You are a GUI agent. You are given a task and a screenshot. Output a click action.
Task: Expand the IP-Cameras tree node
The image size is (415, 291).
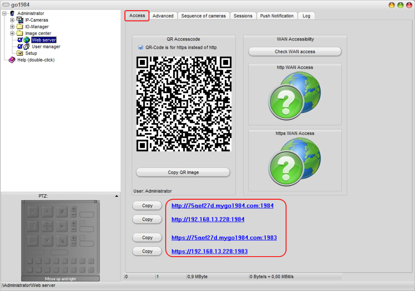[12, 20]
